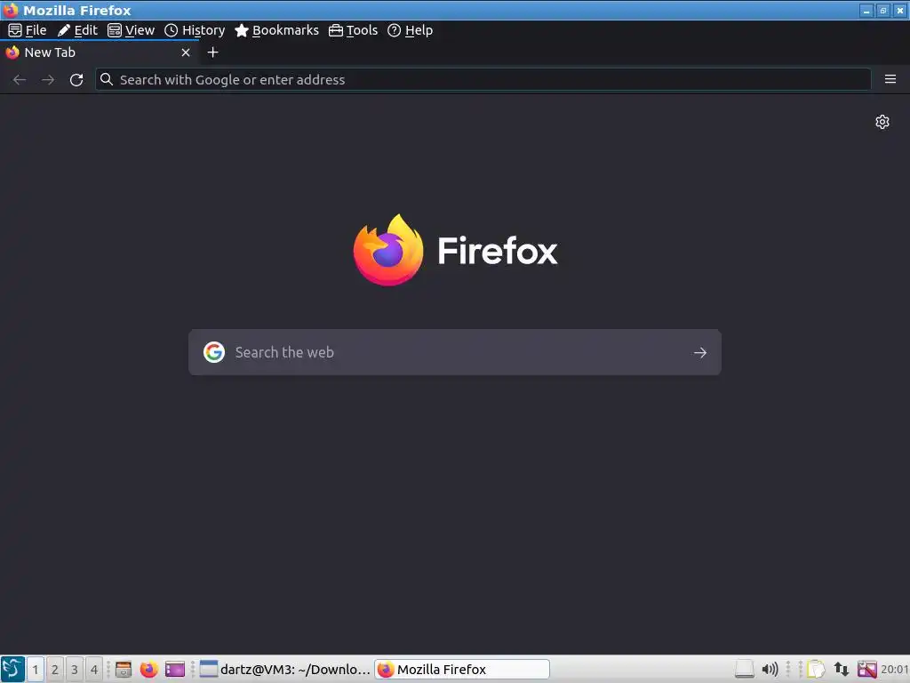Launch the file manager from taskbar
This screenshot has height=683, width=910.
click(x=124, y=669)
